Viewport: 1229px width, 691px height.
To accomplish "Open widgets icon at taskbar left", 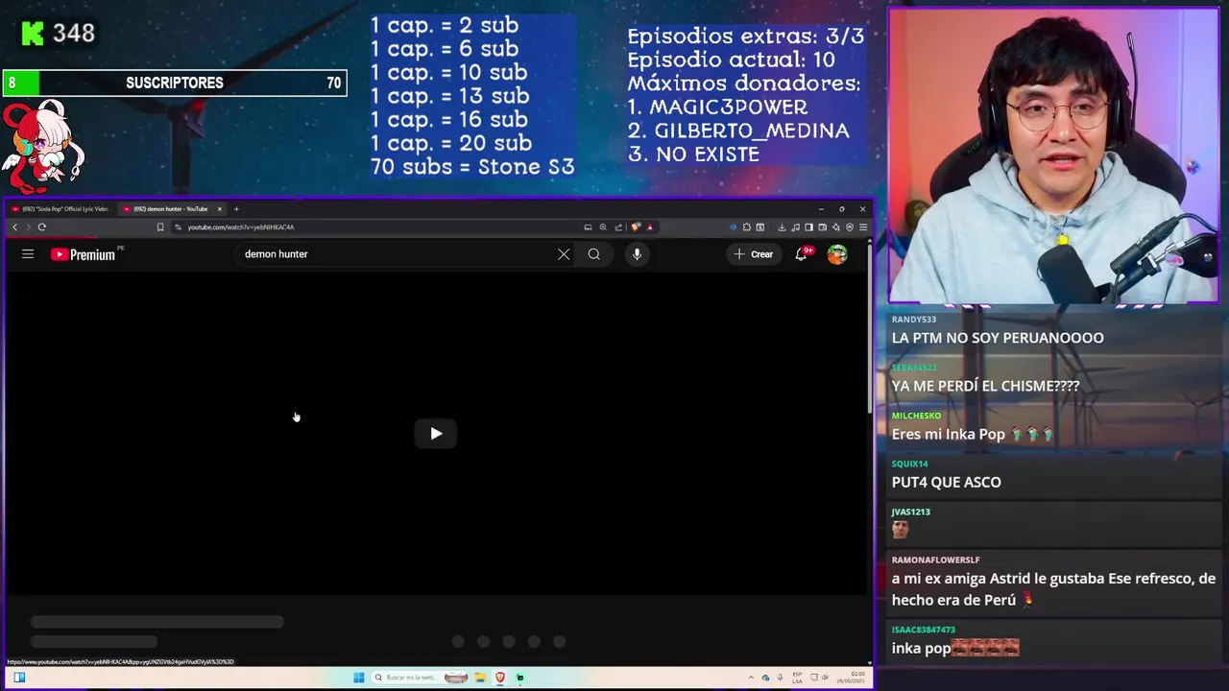I will pos(19,678).
